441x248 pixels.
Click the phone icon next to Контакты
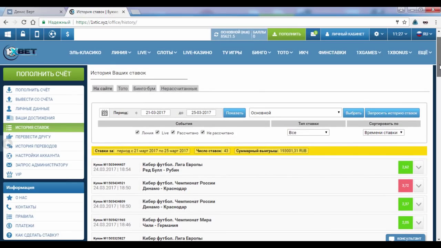[x=9, y=207]
